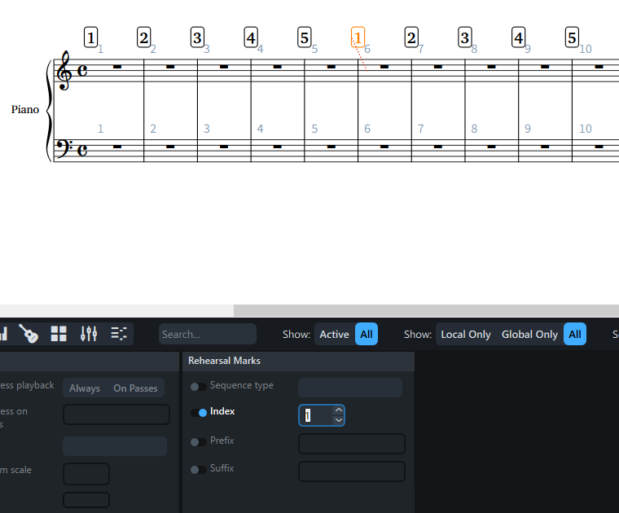Viewport: 619px width, 513px height.
Task: Click the horizontal score scrollbar thumb
Action: [x=426, y=310]
